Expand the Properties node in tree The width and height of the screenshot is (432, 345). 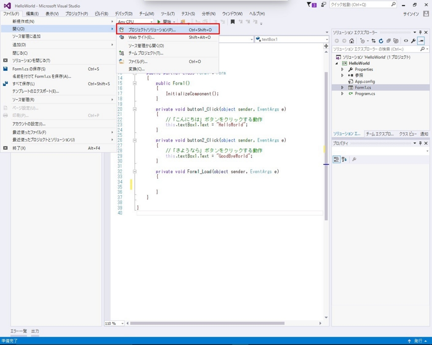[343, 70]
